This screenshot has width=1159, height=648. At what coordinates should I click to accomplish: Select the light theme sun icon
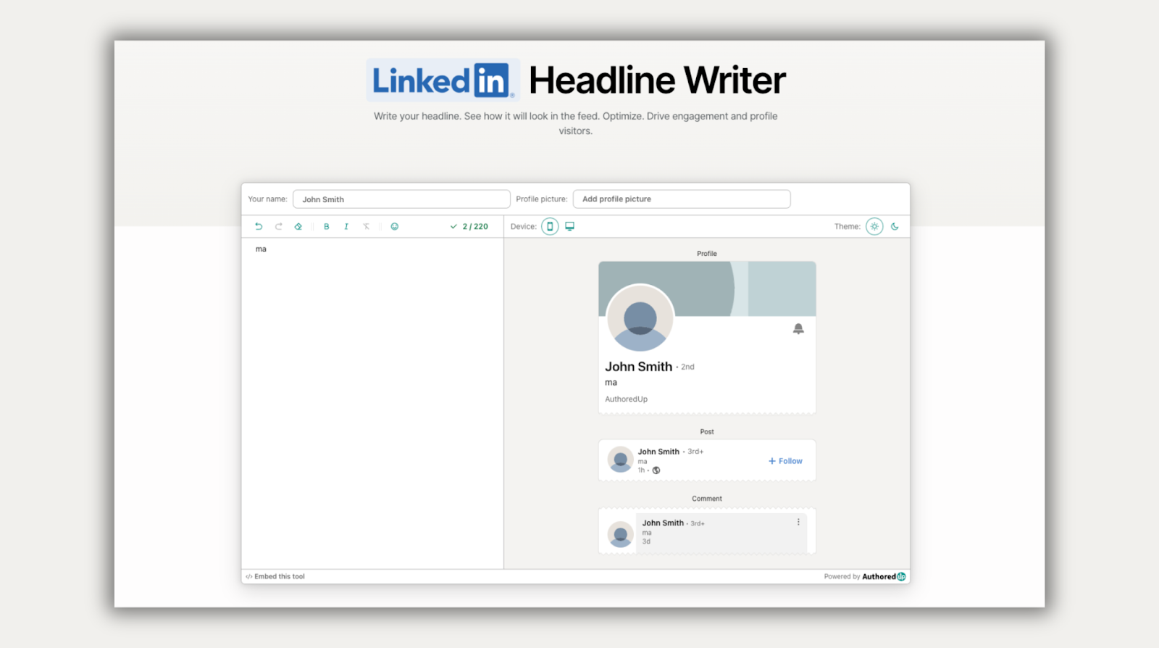[874, 226]
